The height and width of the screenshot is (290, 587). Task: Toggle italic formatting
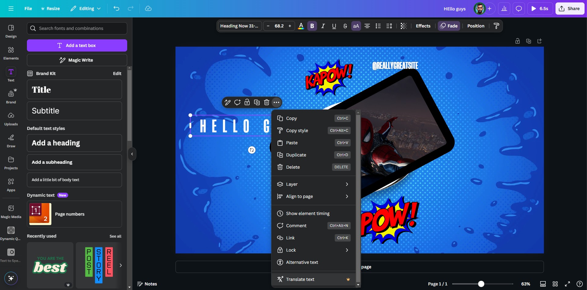(323, 26)
